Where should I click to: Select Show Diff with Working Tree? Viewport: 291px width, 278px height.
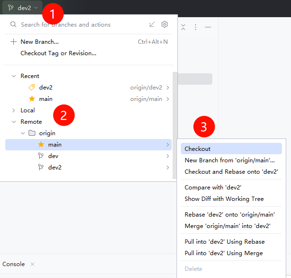231,199
